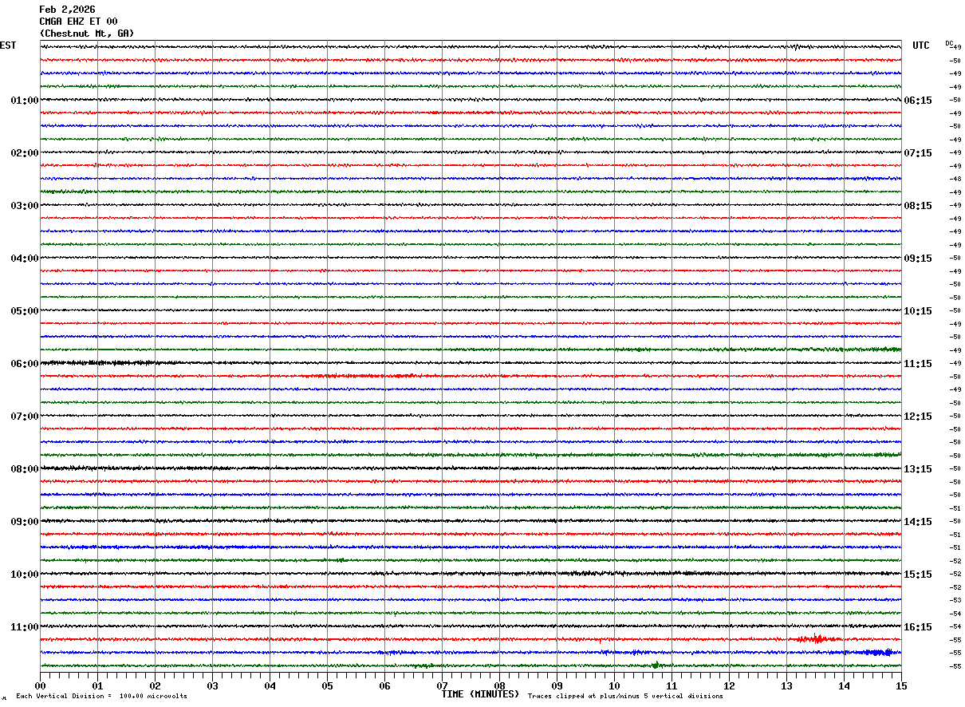This screenshot has width=965, height=707.
Task: Click the 08:15 UTC time label
Action: pyautogui.click(x=918, y=206)
